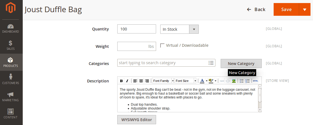The width and height of the screenshot is (313, 125).
Task: Click the 'Dual top handles.' bullet text
Action: [144, 105]
